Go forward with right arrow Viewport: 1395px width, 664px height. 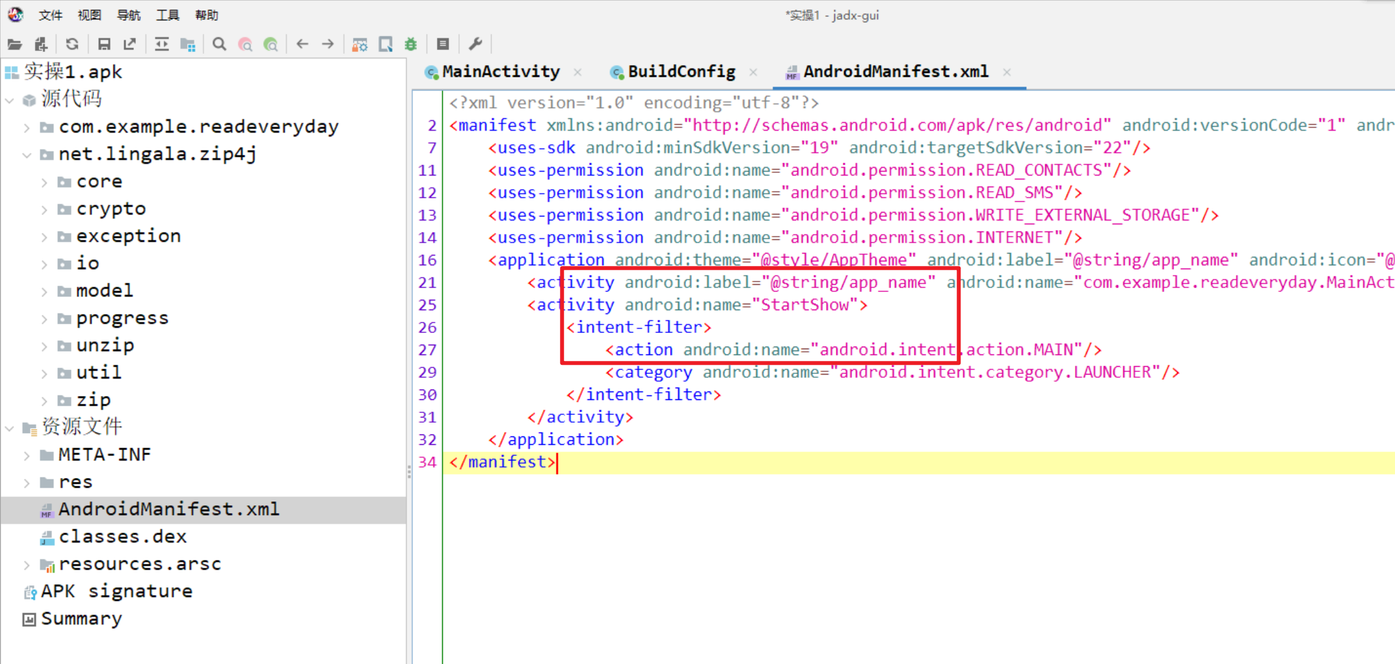328,44
